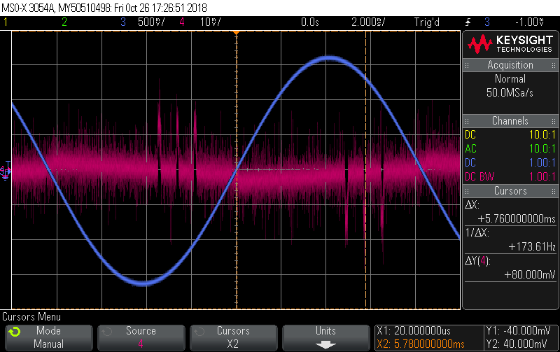
Task: Click channel 4 DC BW 1.00:1 row
Action: tap(510, 176)
